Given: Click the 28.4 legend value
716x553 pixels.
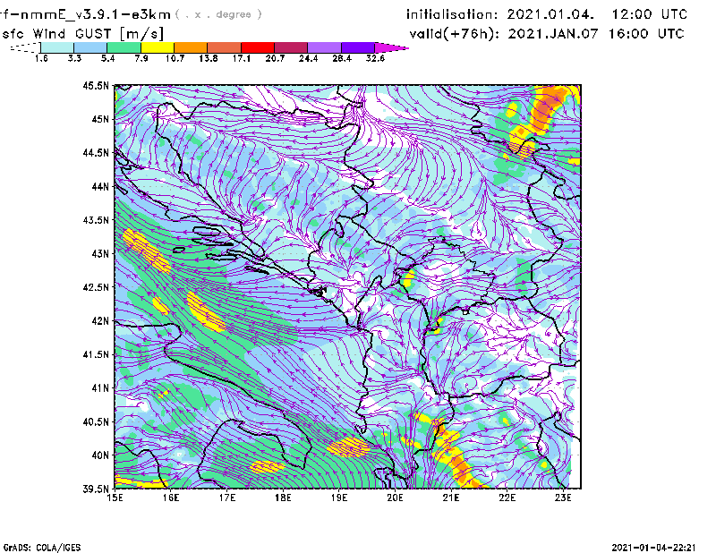Looking at the screenshot, I should (x=342, y=58).
